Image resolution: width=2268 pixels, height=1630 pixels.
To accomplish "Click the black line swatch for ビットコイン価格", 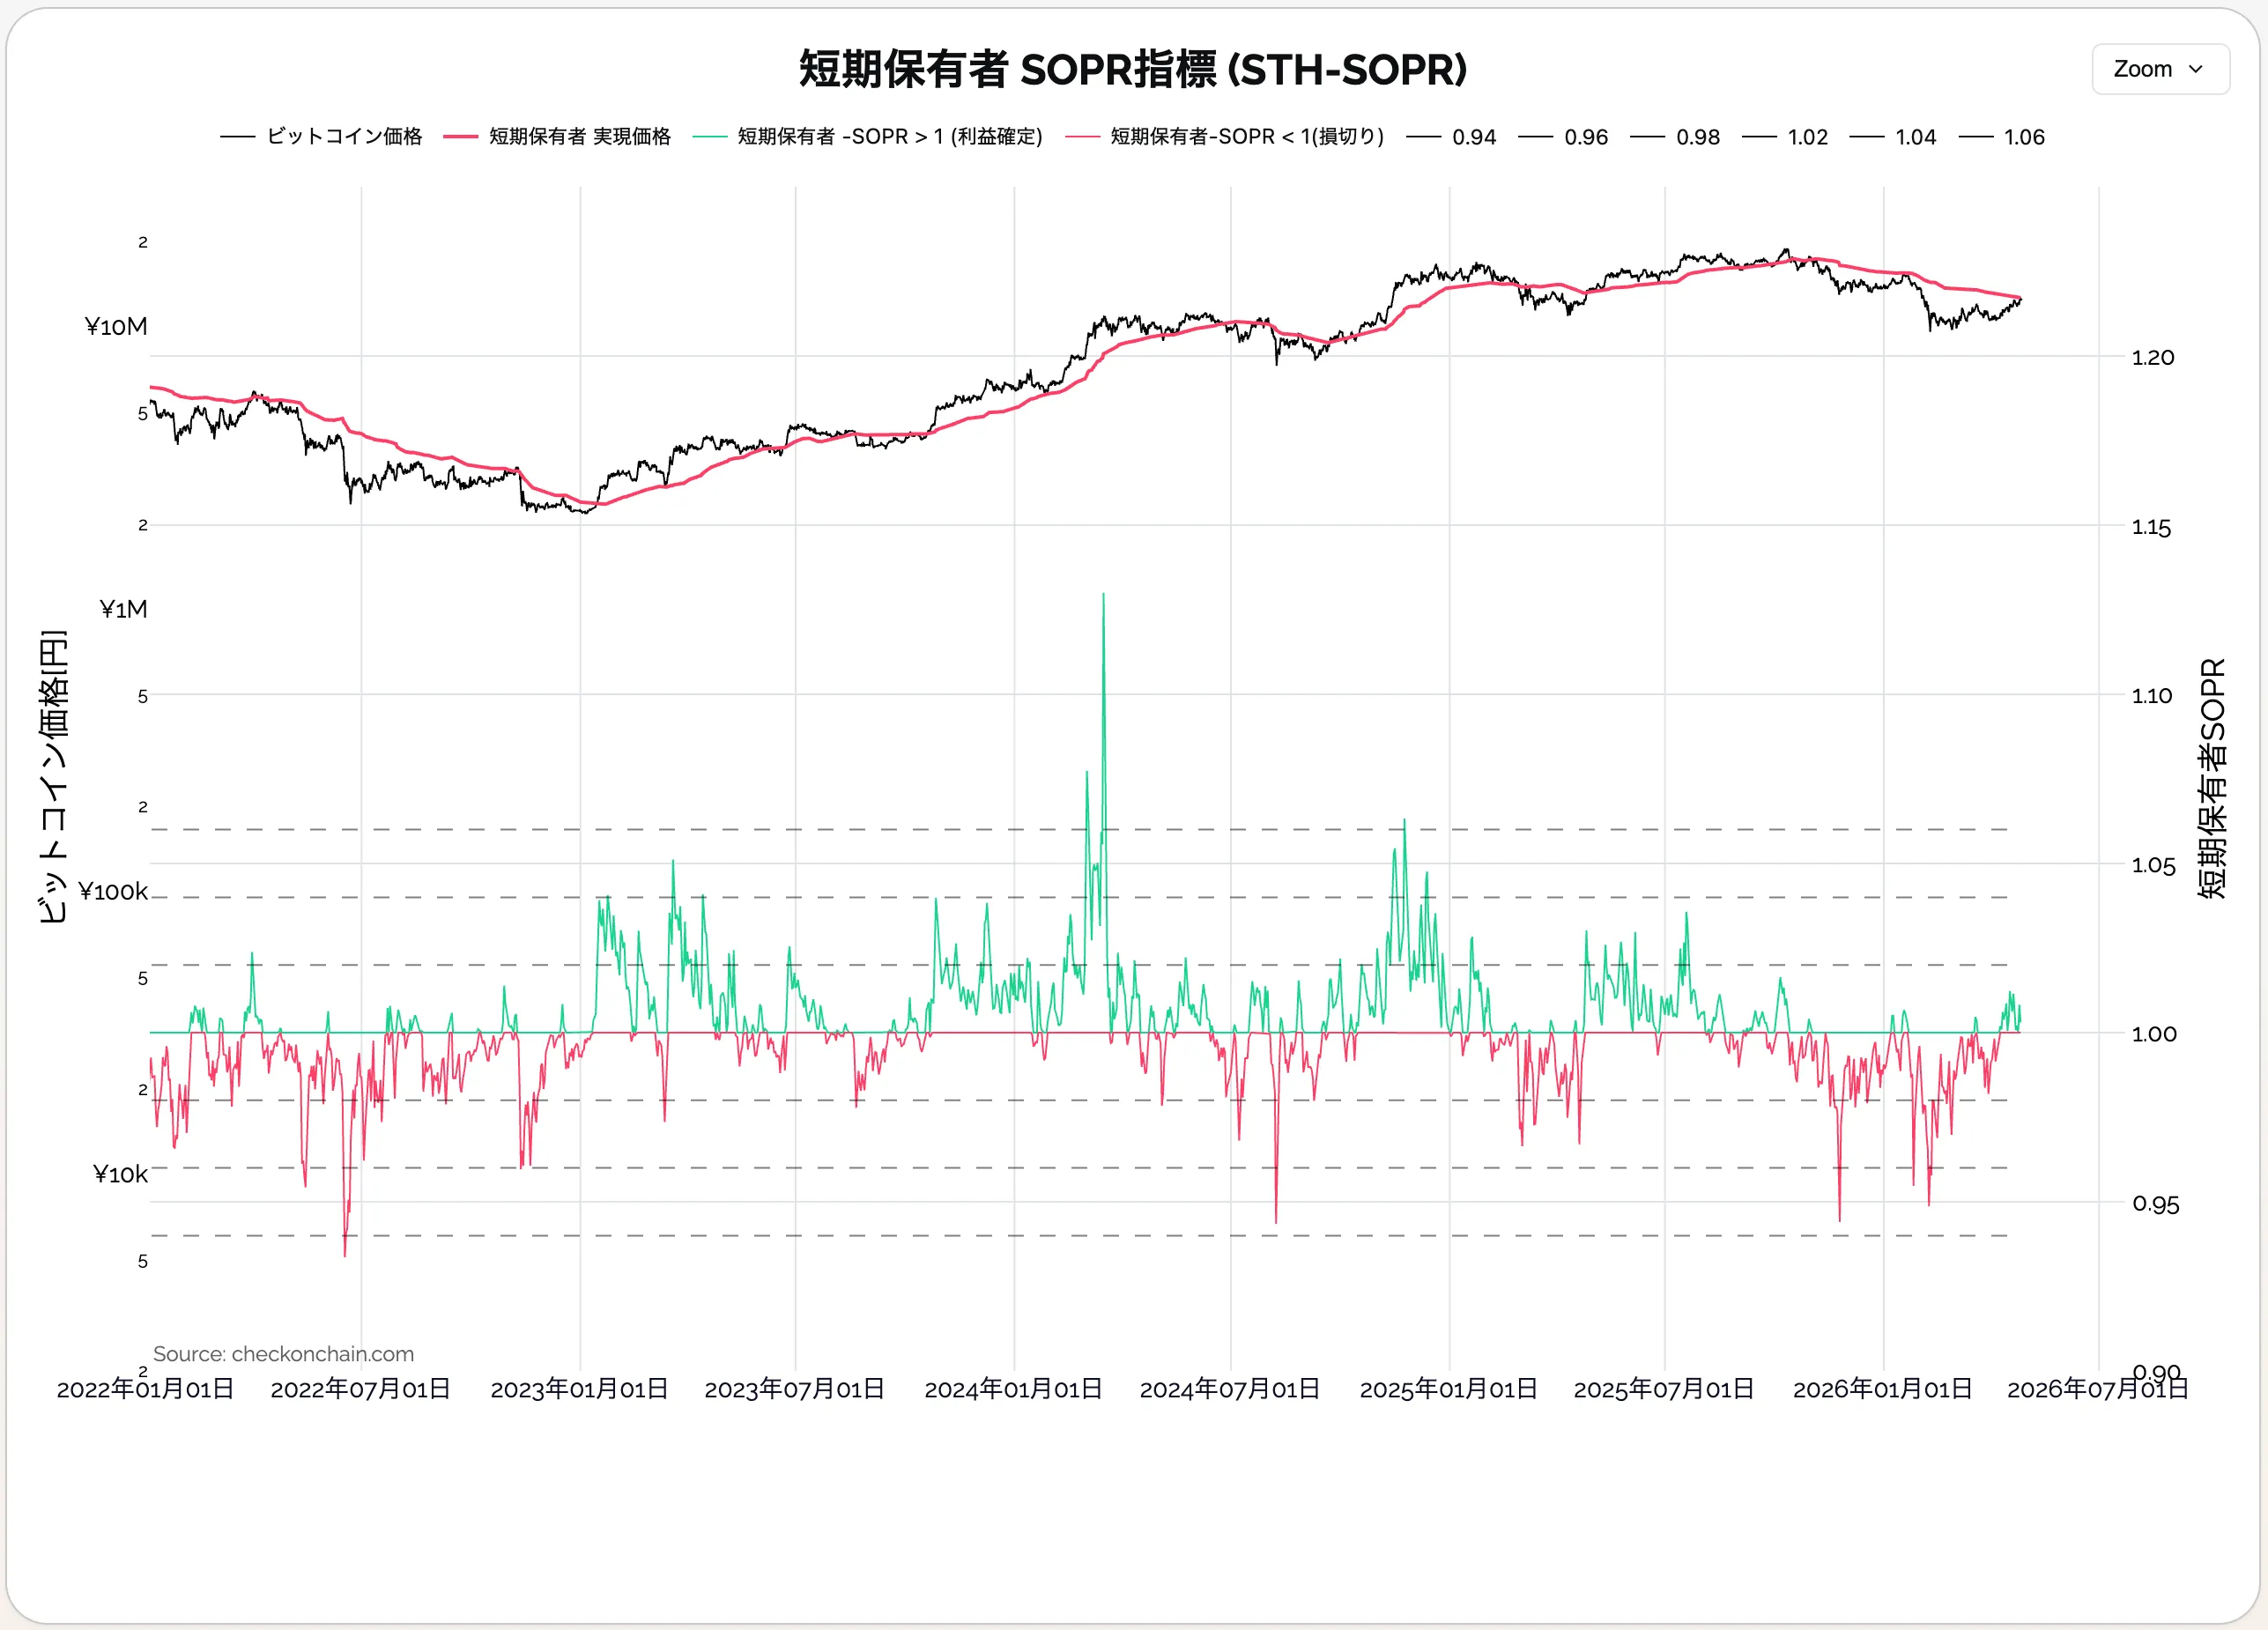I will pyautogui.click(x=238, y=136).
